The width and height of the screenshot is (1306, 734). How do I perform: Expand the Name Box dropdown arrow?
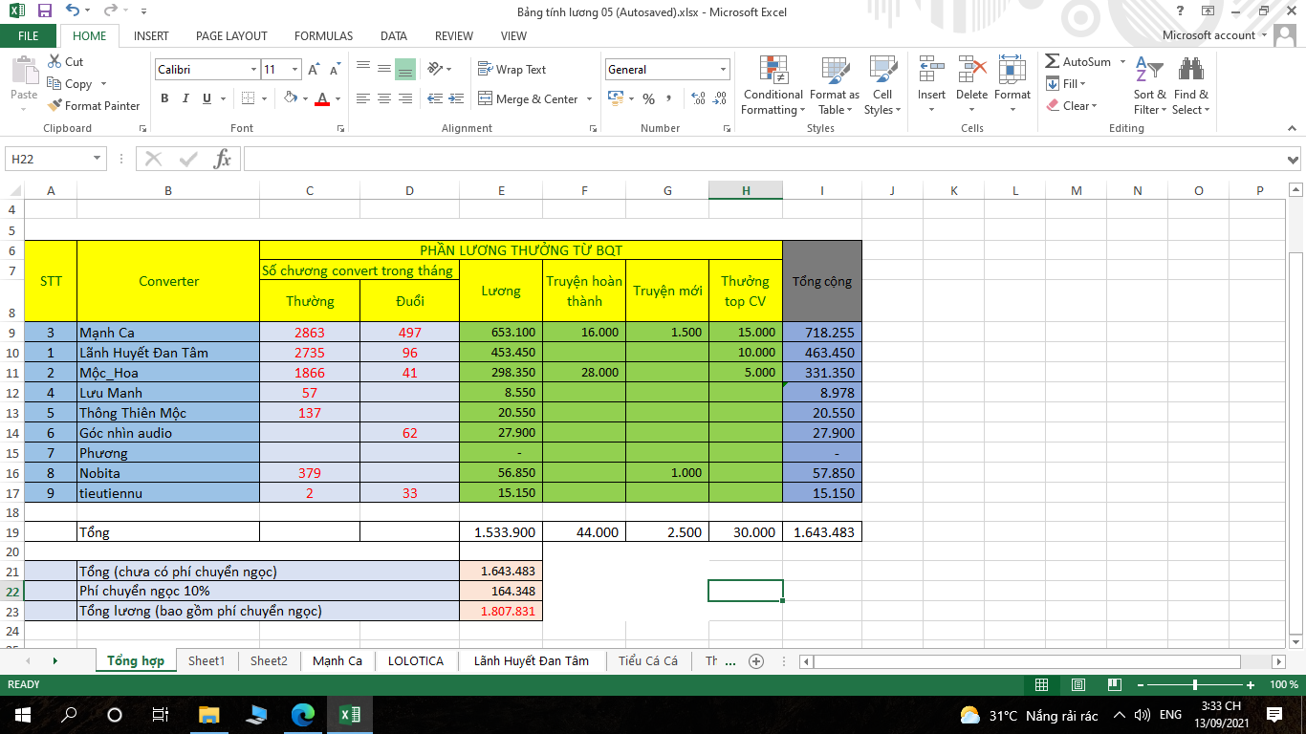tap(97, 159)
